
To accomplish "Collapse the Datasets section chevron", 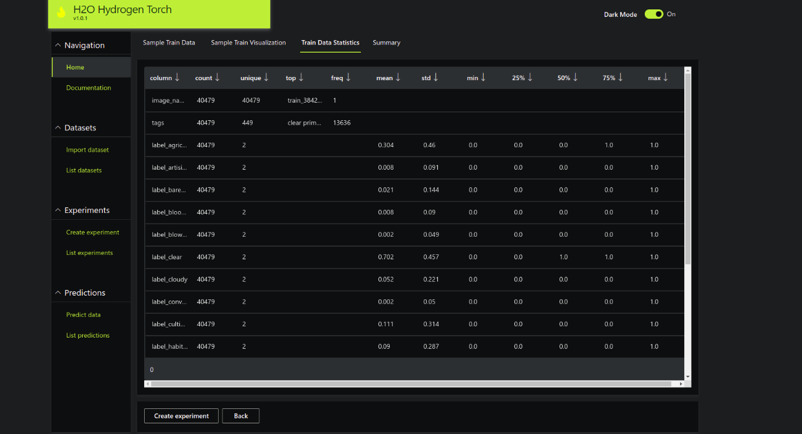I will [58, 128].
